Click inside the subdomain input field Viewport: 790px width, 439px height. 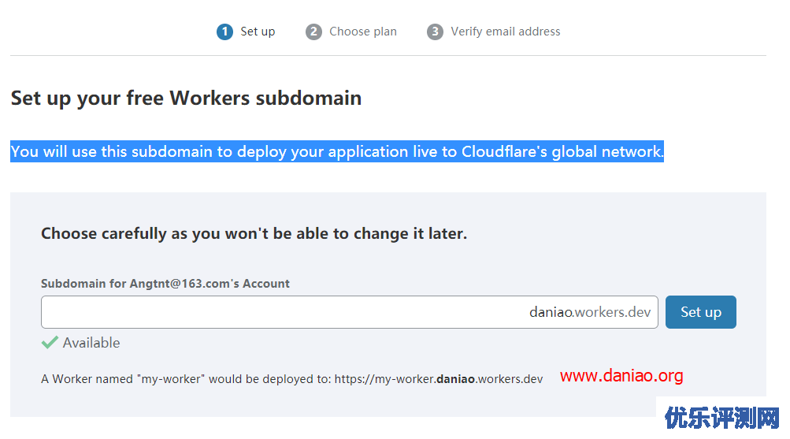pos(276,312)
